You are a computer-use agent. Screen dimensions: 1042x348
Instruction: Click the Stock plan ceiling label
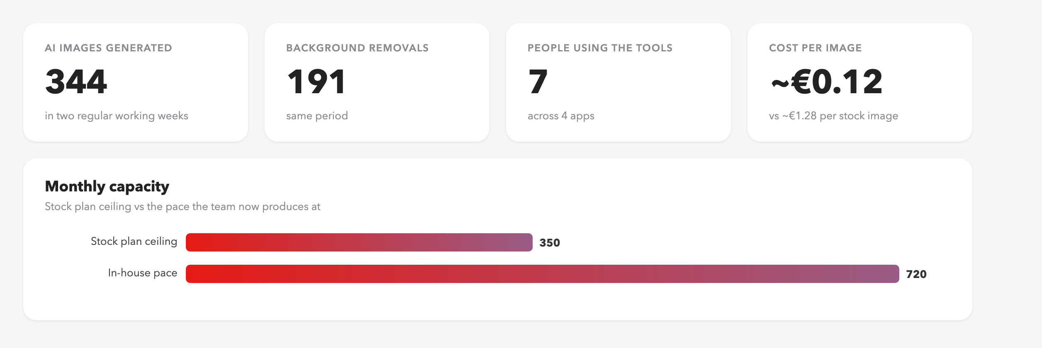(x=134, y=242)
